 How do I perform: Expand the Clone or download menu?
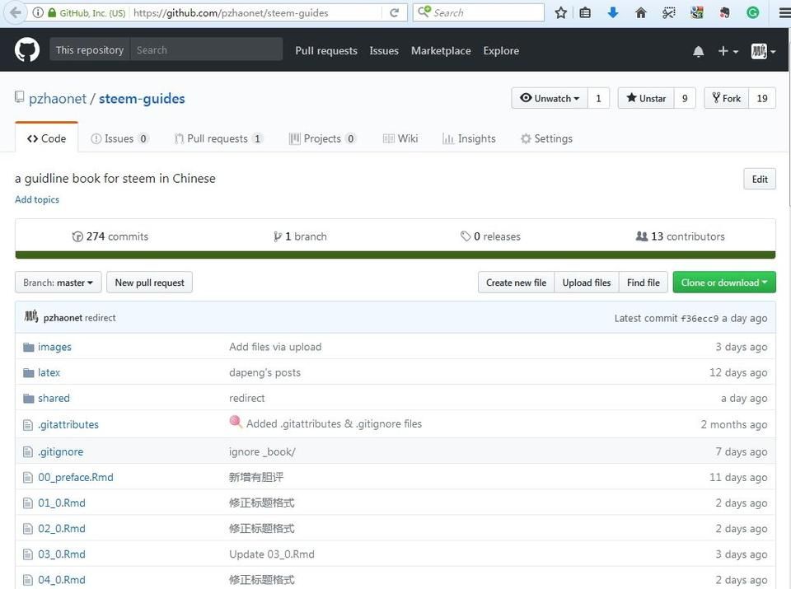[723, 283]
